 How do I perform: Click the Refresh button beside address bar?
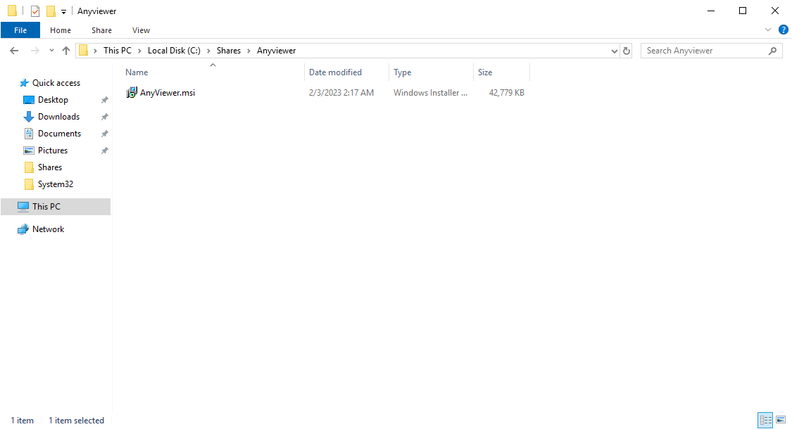tap(627, 51)
